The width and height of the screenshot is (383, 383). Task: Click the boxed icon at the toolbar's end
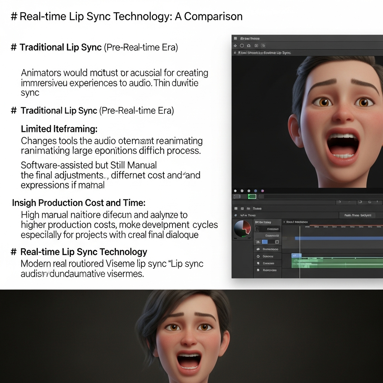click(263, 46)
